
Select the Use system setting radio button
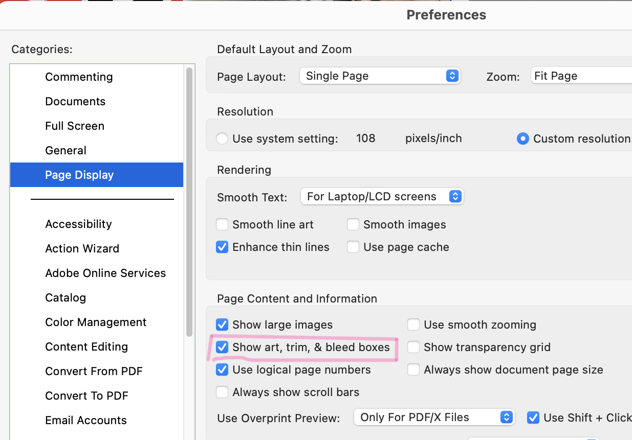click(x=222, y=138)
